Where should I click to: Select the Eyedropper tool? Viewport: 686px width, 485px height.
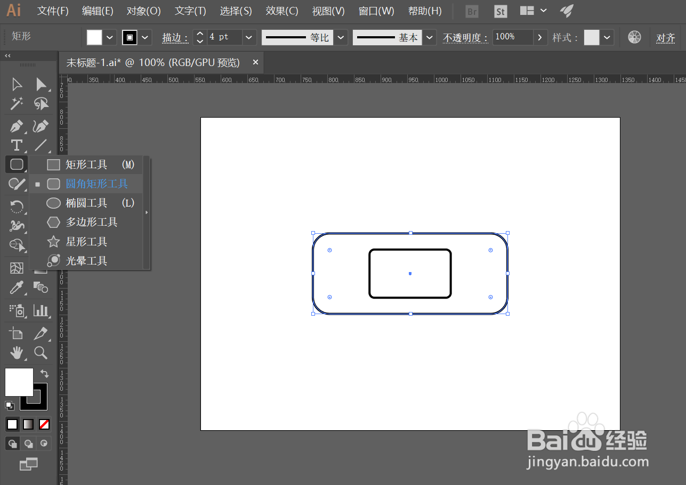coord(17,287)
